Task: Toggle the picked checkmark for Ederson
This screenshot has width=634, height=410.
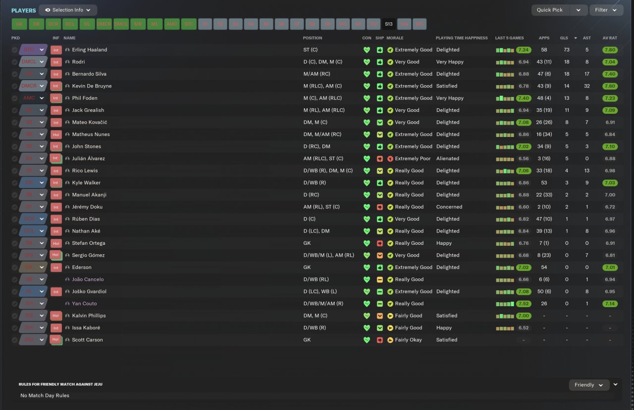Action: click(x=15, y=268)
